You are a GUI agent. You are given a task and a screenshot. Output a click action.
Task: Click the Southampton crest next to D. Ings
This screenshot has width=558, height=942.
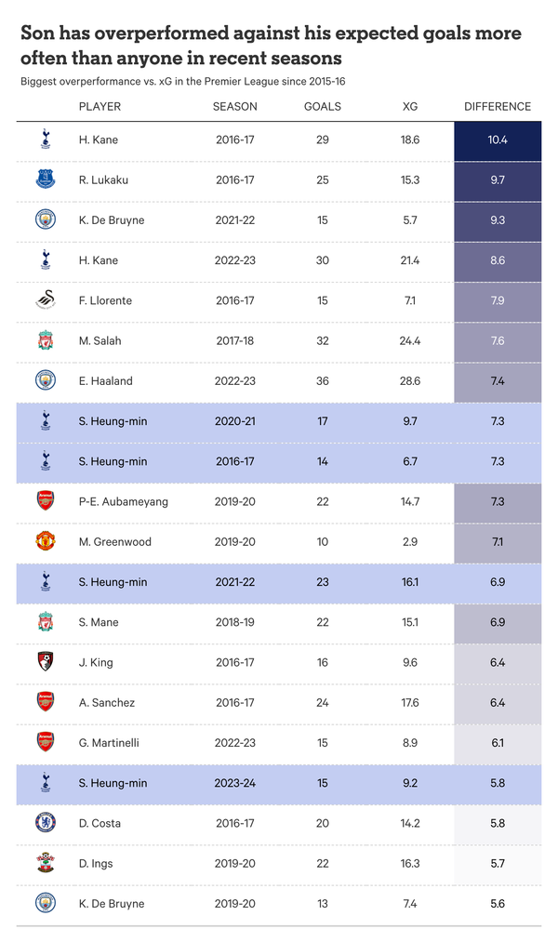pyautogui.click(x=45, y=863)
